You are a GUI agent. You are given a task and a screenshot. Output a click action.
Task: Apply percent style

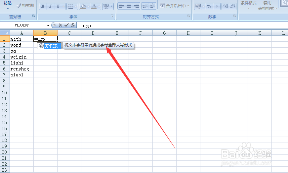pos(209,6)
